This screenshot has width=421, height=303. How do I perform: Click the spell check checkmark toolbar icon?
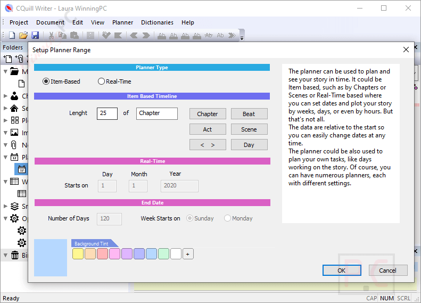pyautogui.click(x=106, y=35)
